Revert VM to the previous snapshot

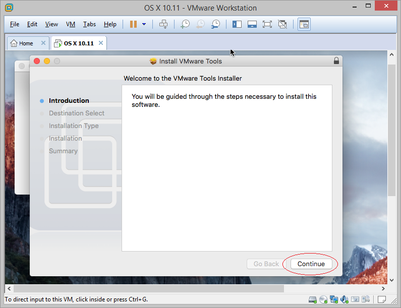(200, 24)
